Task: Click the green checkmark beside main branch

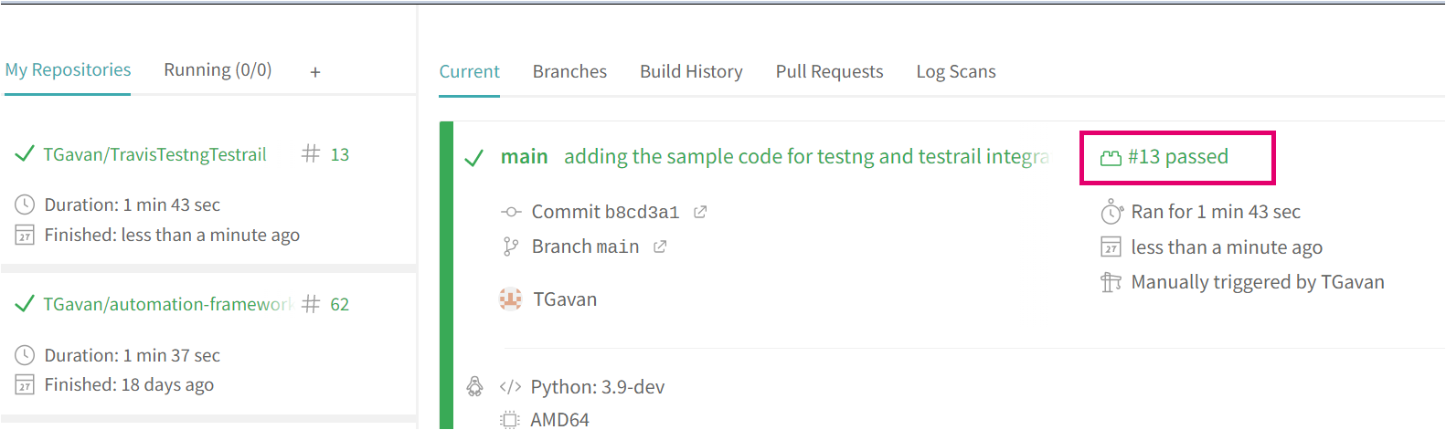Action: pyautogui.click(x=473, y=158)
